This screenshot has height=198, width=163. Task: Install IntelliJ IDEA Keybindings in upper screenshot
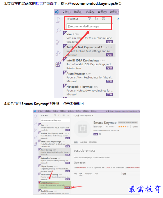(109, 68)
